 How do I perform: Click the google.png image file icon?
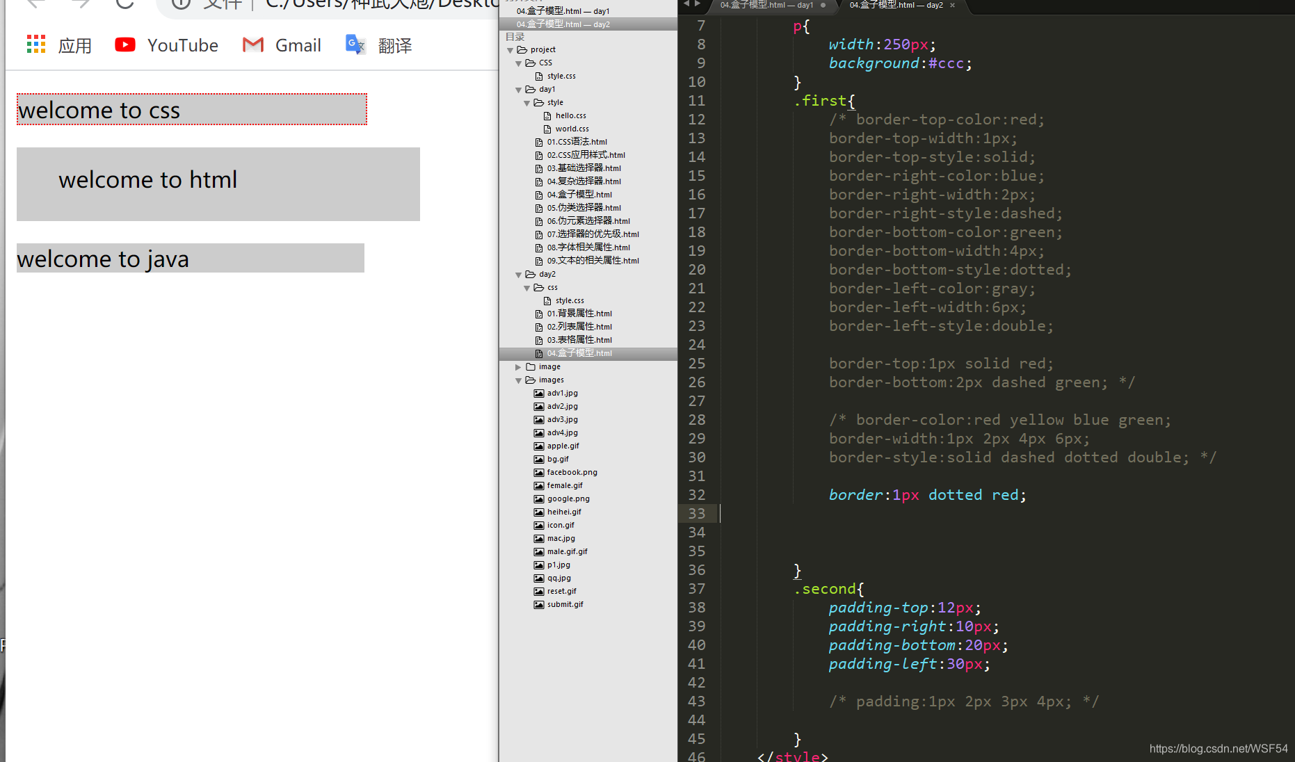pos(539,499)
